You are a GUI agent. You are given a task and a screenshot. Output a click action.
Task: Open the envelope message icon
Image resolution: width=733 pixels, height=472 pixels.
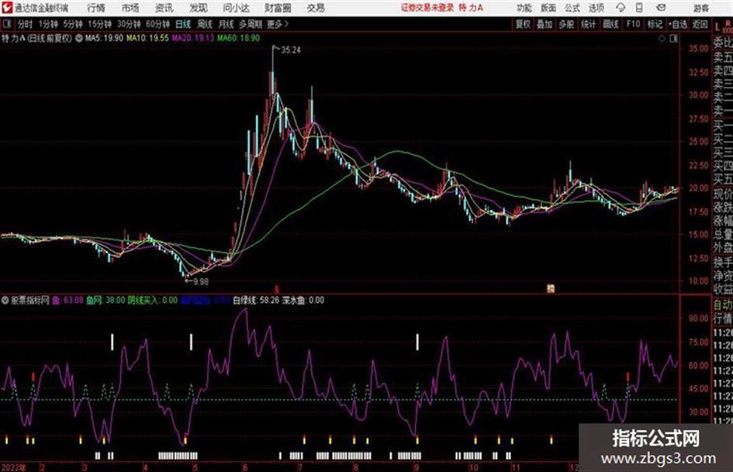pos(661,8)
